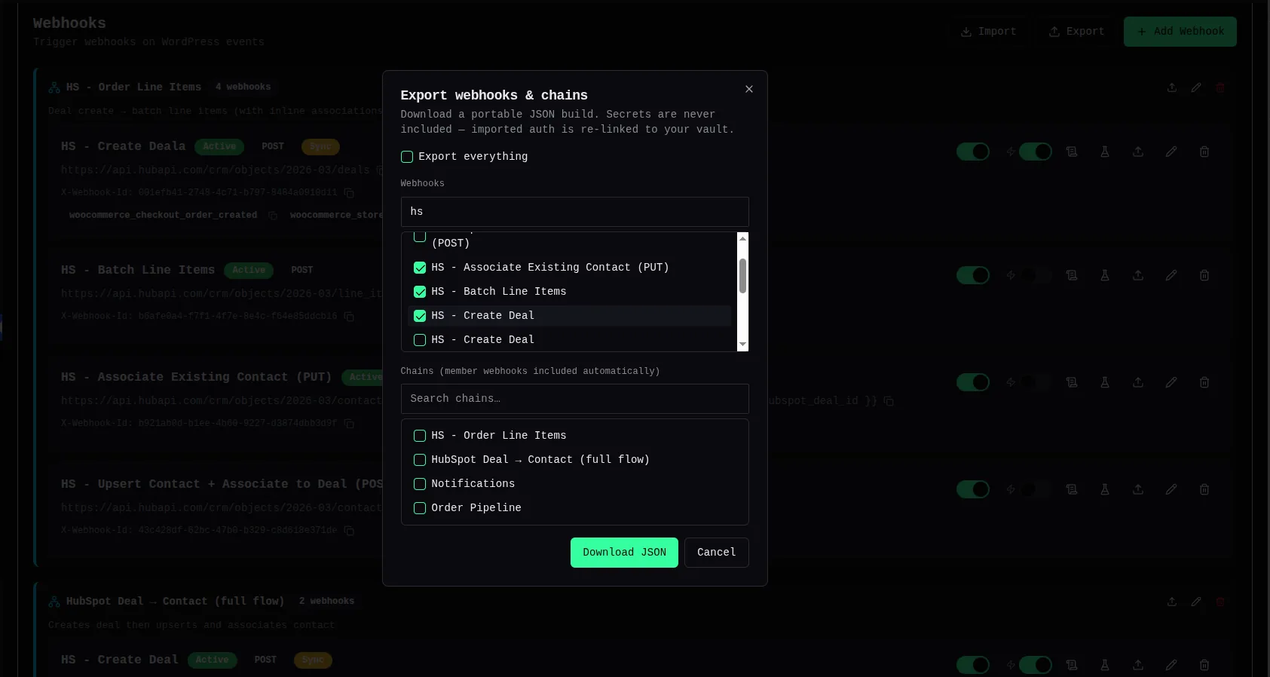Viewport: 1270px width, 677px height.
Task: Export HS - Batch Line Items webhook icon
Action: [1138, 275]
